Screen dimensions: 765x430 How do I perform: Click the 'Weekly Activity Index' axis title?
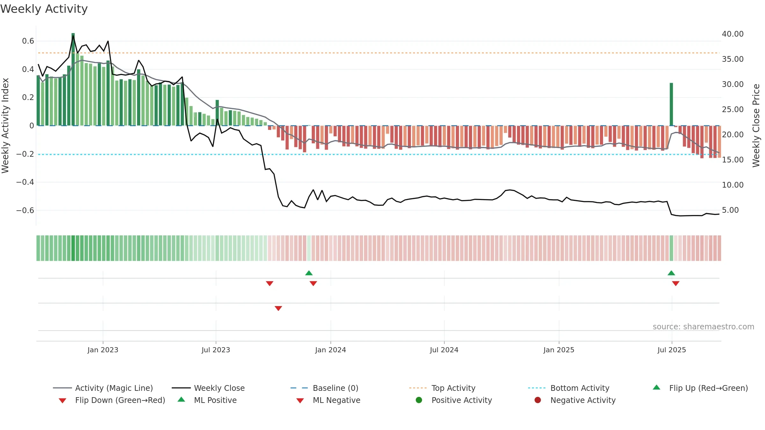(5, 125)
